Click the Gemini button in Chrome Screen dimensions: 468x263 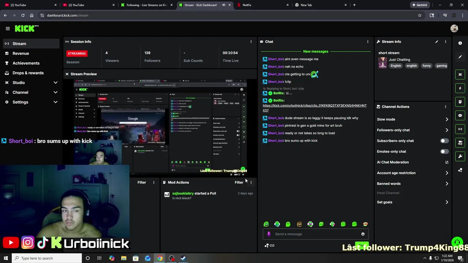tap(419, 5)
